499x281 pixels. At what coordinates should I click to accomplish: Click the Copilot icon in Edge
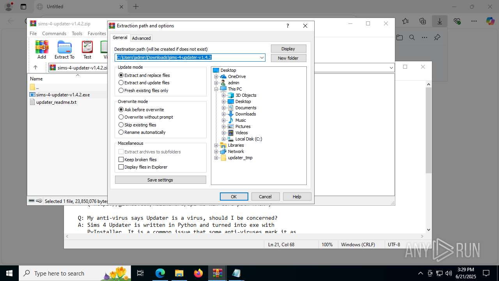[490, 21]
